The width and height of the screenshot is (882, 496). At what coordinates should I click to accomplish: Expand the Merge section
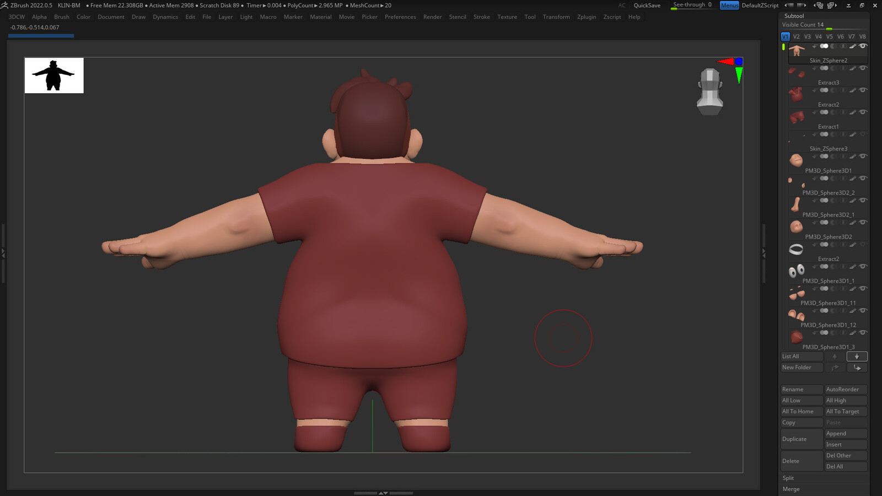click(791, 489)
